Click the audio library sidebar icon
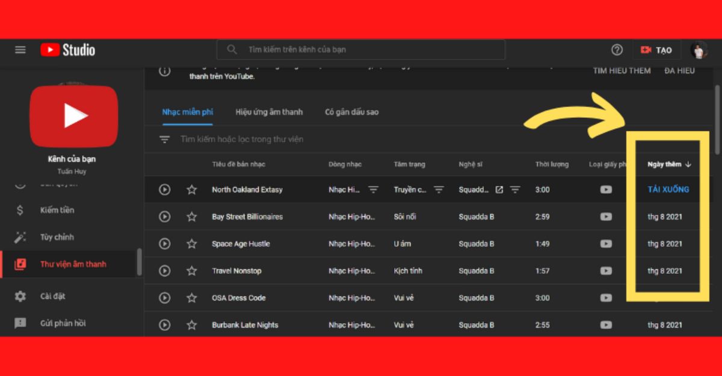Image resolution: width=722 pixels, height=376 pixels. pos(20,264)
